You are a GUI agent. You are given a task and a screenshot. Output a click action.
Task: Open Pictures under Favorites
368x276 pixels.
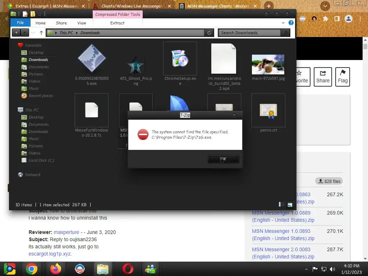click(x=36, y=74)
